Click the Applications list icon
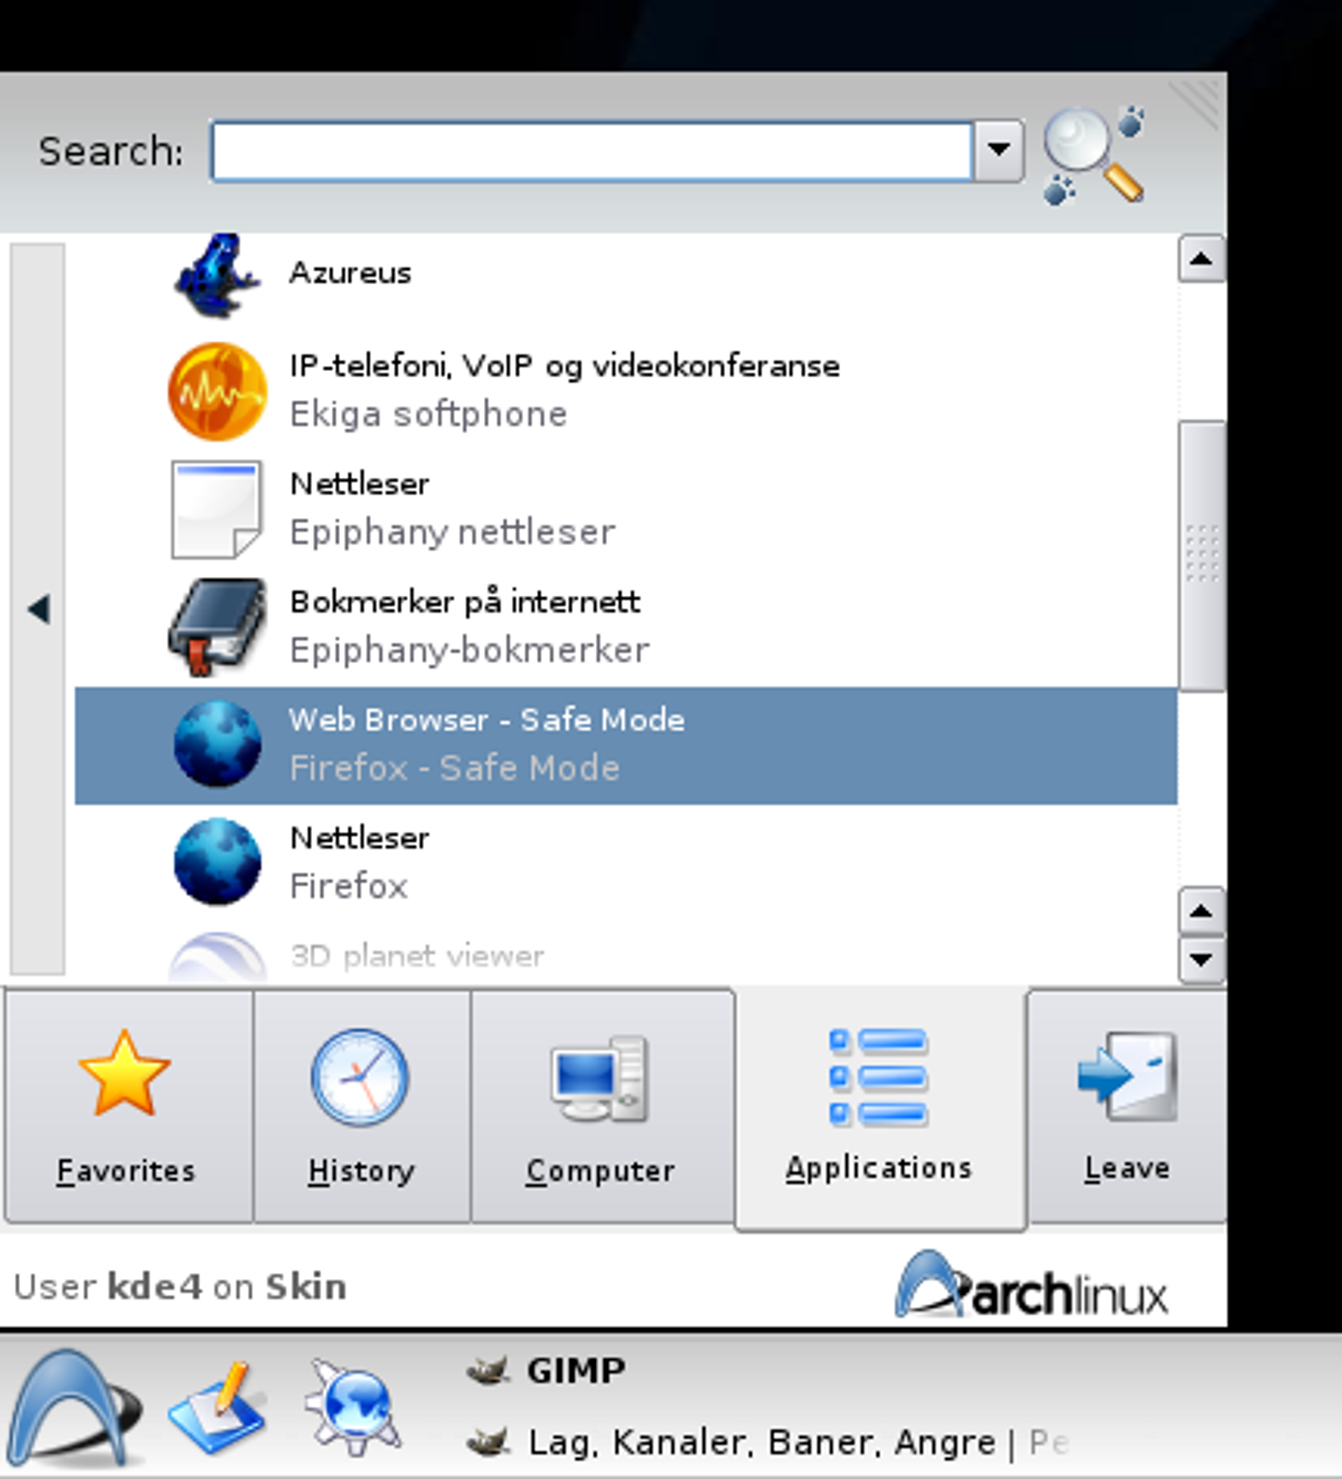1342x1479 pixels. click(x=878, y=1077)
